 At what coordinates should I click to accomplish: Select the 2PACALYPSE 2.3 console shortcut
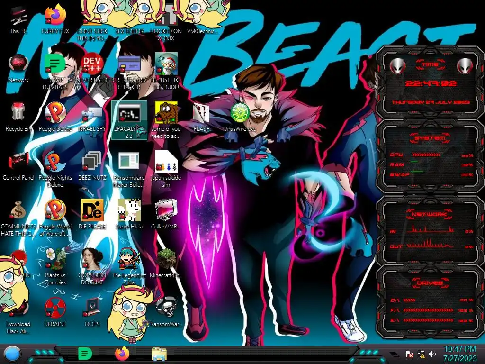(129, 120)
